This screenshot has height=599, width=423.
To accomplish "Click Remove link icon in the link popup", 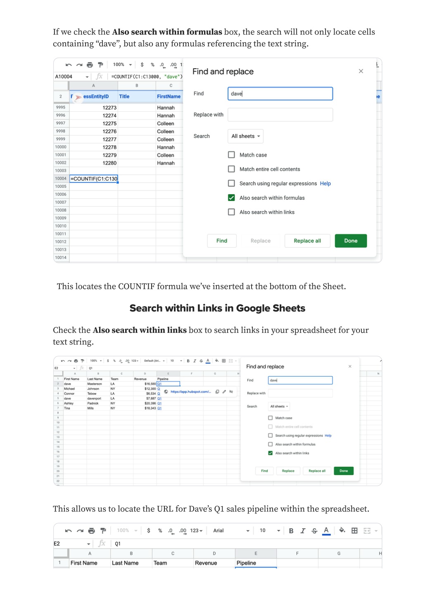I will click(231, 392).
